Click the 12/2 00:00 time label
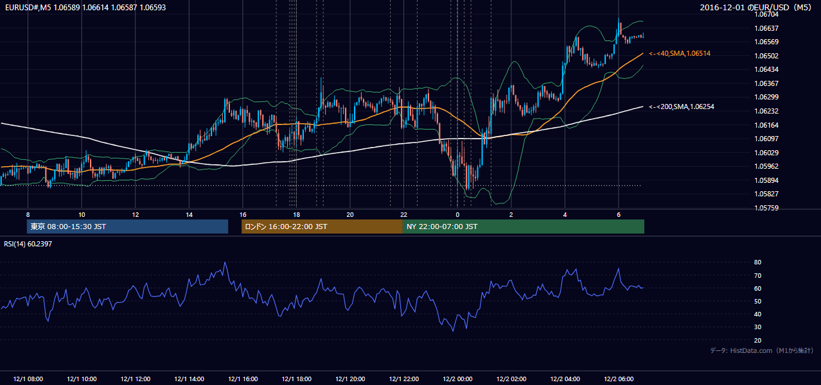 coord(457,379)
